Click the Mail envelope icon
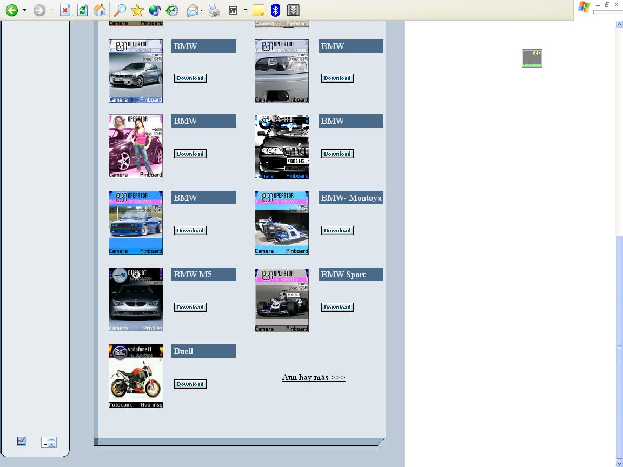623x467 pixels. coord(193,10)
